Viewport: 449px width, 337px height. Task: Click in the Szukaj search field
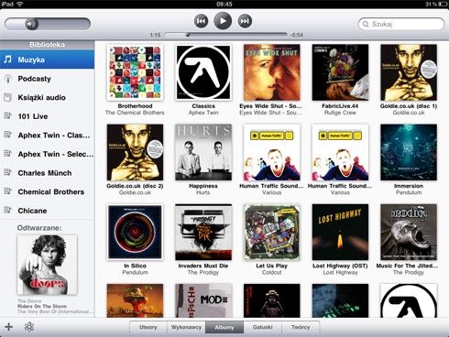(x=401, y=24)
